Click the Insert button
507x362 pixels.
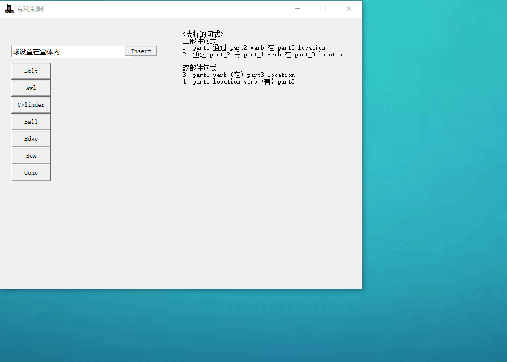[141, 51]
